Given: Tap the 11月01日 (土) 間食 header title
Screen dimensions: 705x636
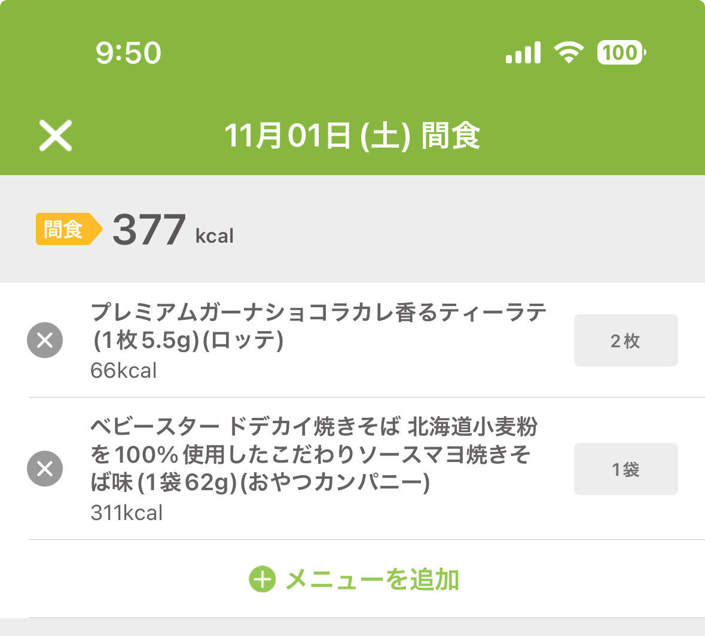Looking at the screenshot, I should 352,136.
